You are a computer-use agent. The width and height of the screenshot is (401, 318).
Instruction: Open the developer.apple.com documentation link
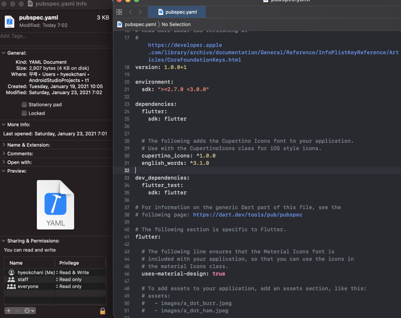tap(273, 52)
